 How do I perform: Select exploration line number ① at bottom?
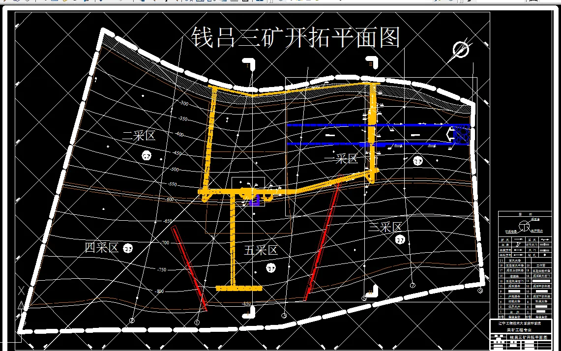197,322
